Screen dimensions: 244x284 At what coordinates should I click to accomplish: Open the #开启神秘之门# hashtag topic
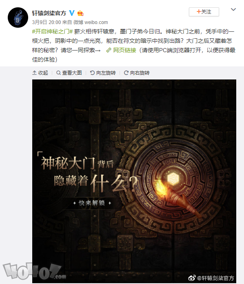click(52, 31)
